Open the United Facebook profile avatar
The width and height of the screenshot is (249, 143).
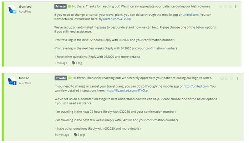(x=12, y=81)
